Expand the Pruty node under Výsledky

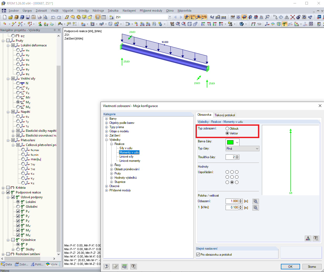click(112, 173)
